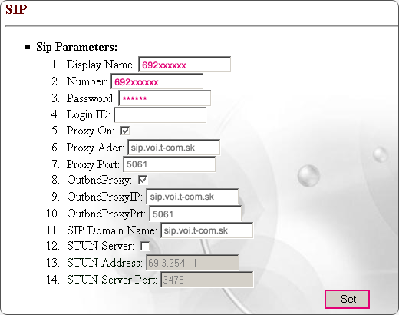This screenshot has width=399, height=315.
Task: Select the OutbndProxyPrt port field
Action: (196, 214)
